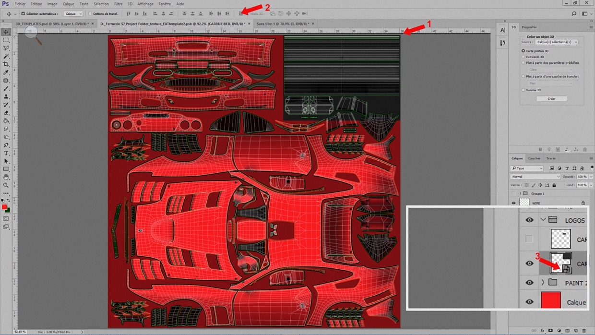The image size is (595, 335).
Task: Click the green background color swatch
Action: coord(8,210)
